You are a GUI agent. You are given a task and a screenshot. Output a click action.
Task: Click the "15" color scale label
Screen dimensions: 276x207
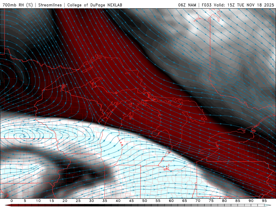[51, 201]
